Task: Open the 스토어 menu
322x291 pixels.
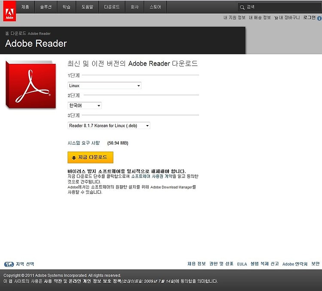Action: [155, 7]
